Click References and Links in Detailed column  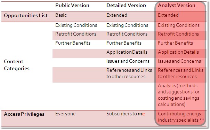129,73
